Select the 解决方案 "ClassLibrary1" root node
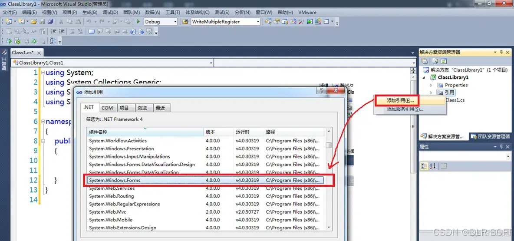 (465, 70)
